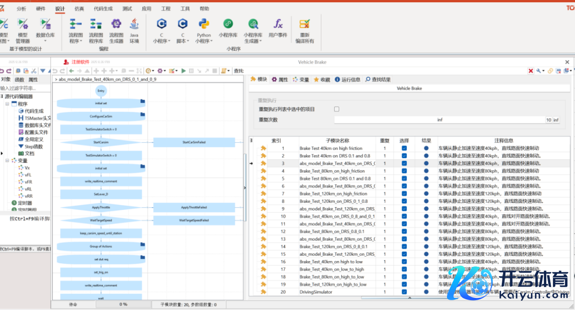Open the 仿真 ribbon tab

pyautogui.click(x=79, y=9)
